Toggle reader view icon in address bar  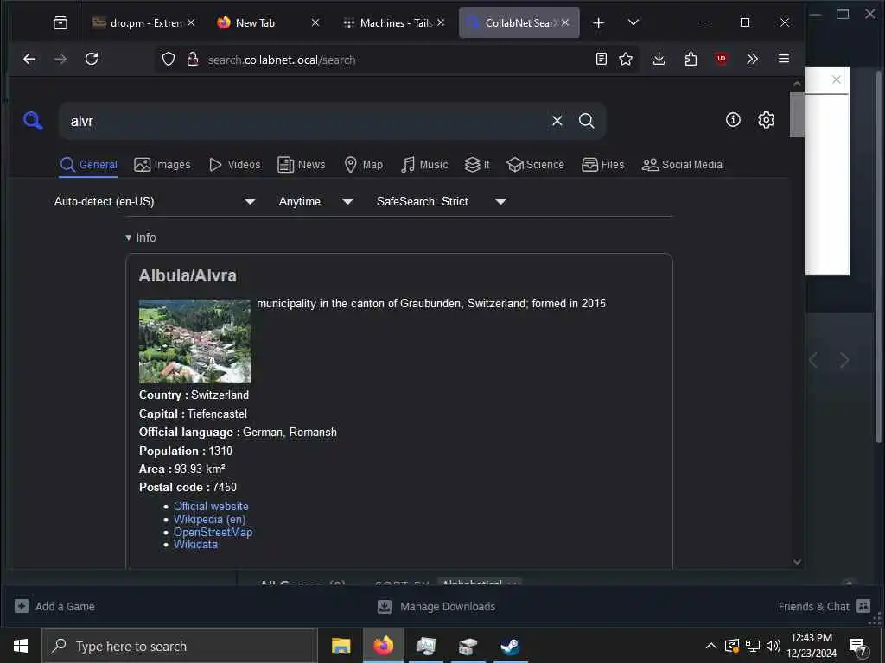click(602, 59)
